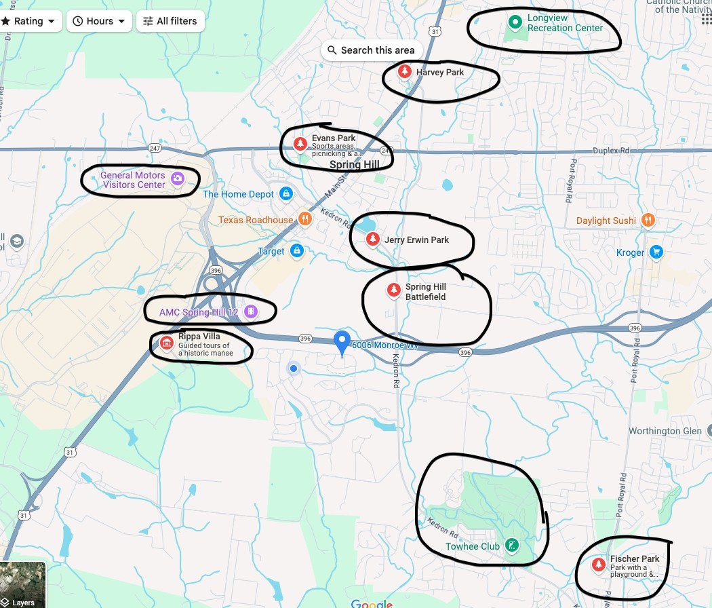Click the Target store pin

click(297, 250)
